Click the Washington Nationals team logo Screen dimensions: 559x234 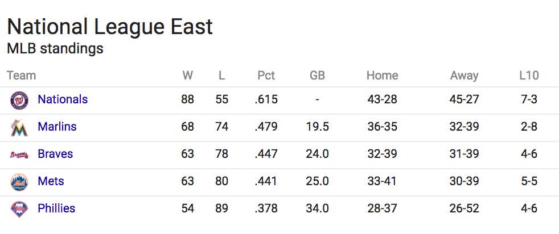(19, 101)
